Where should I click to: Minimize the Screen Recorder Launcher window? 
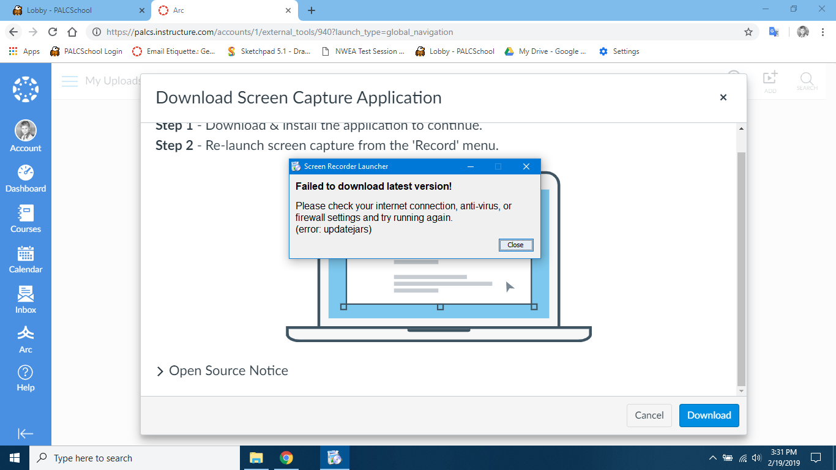point(471,166)
